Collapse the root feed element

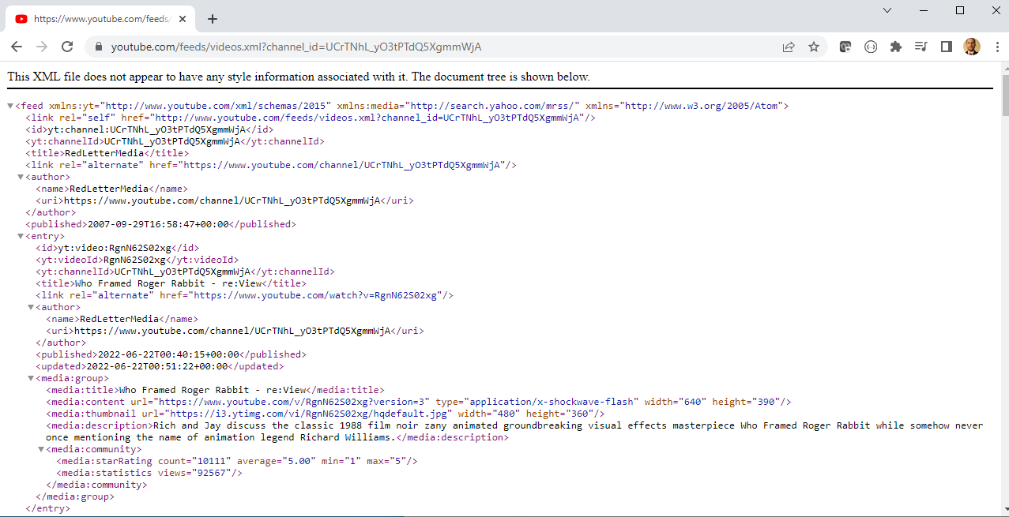(x=10, y=106)
